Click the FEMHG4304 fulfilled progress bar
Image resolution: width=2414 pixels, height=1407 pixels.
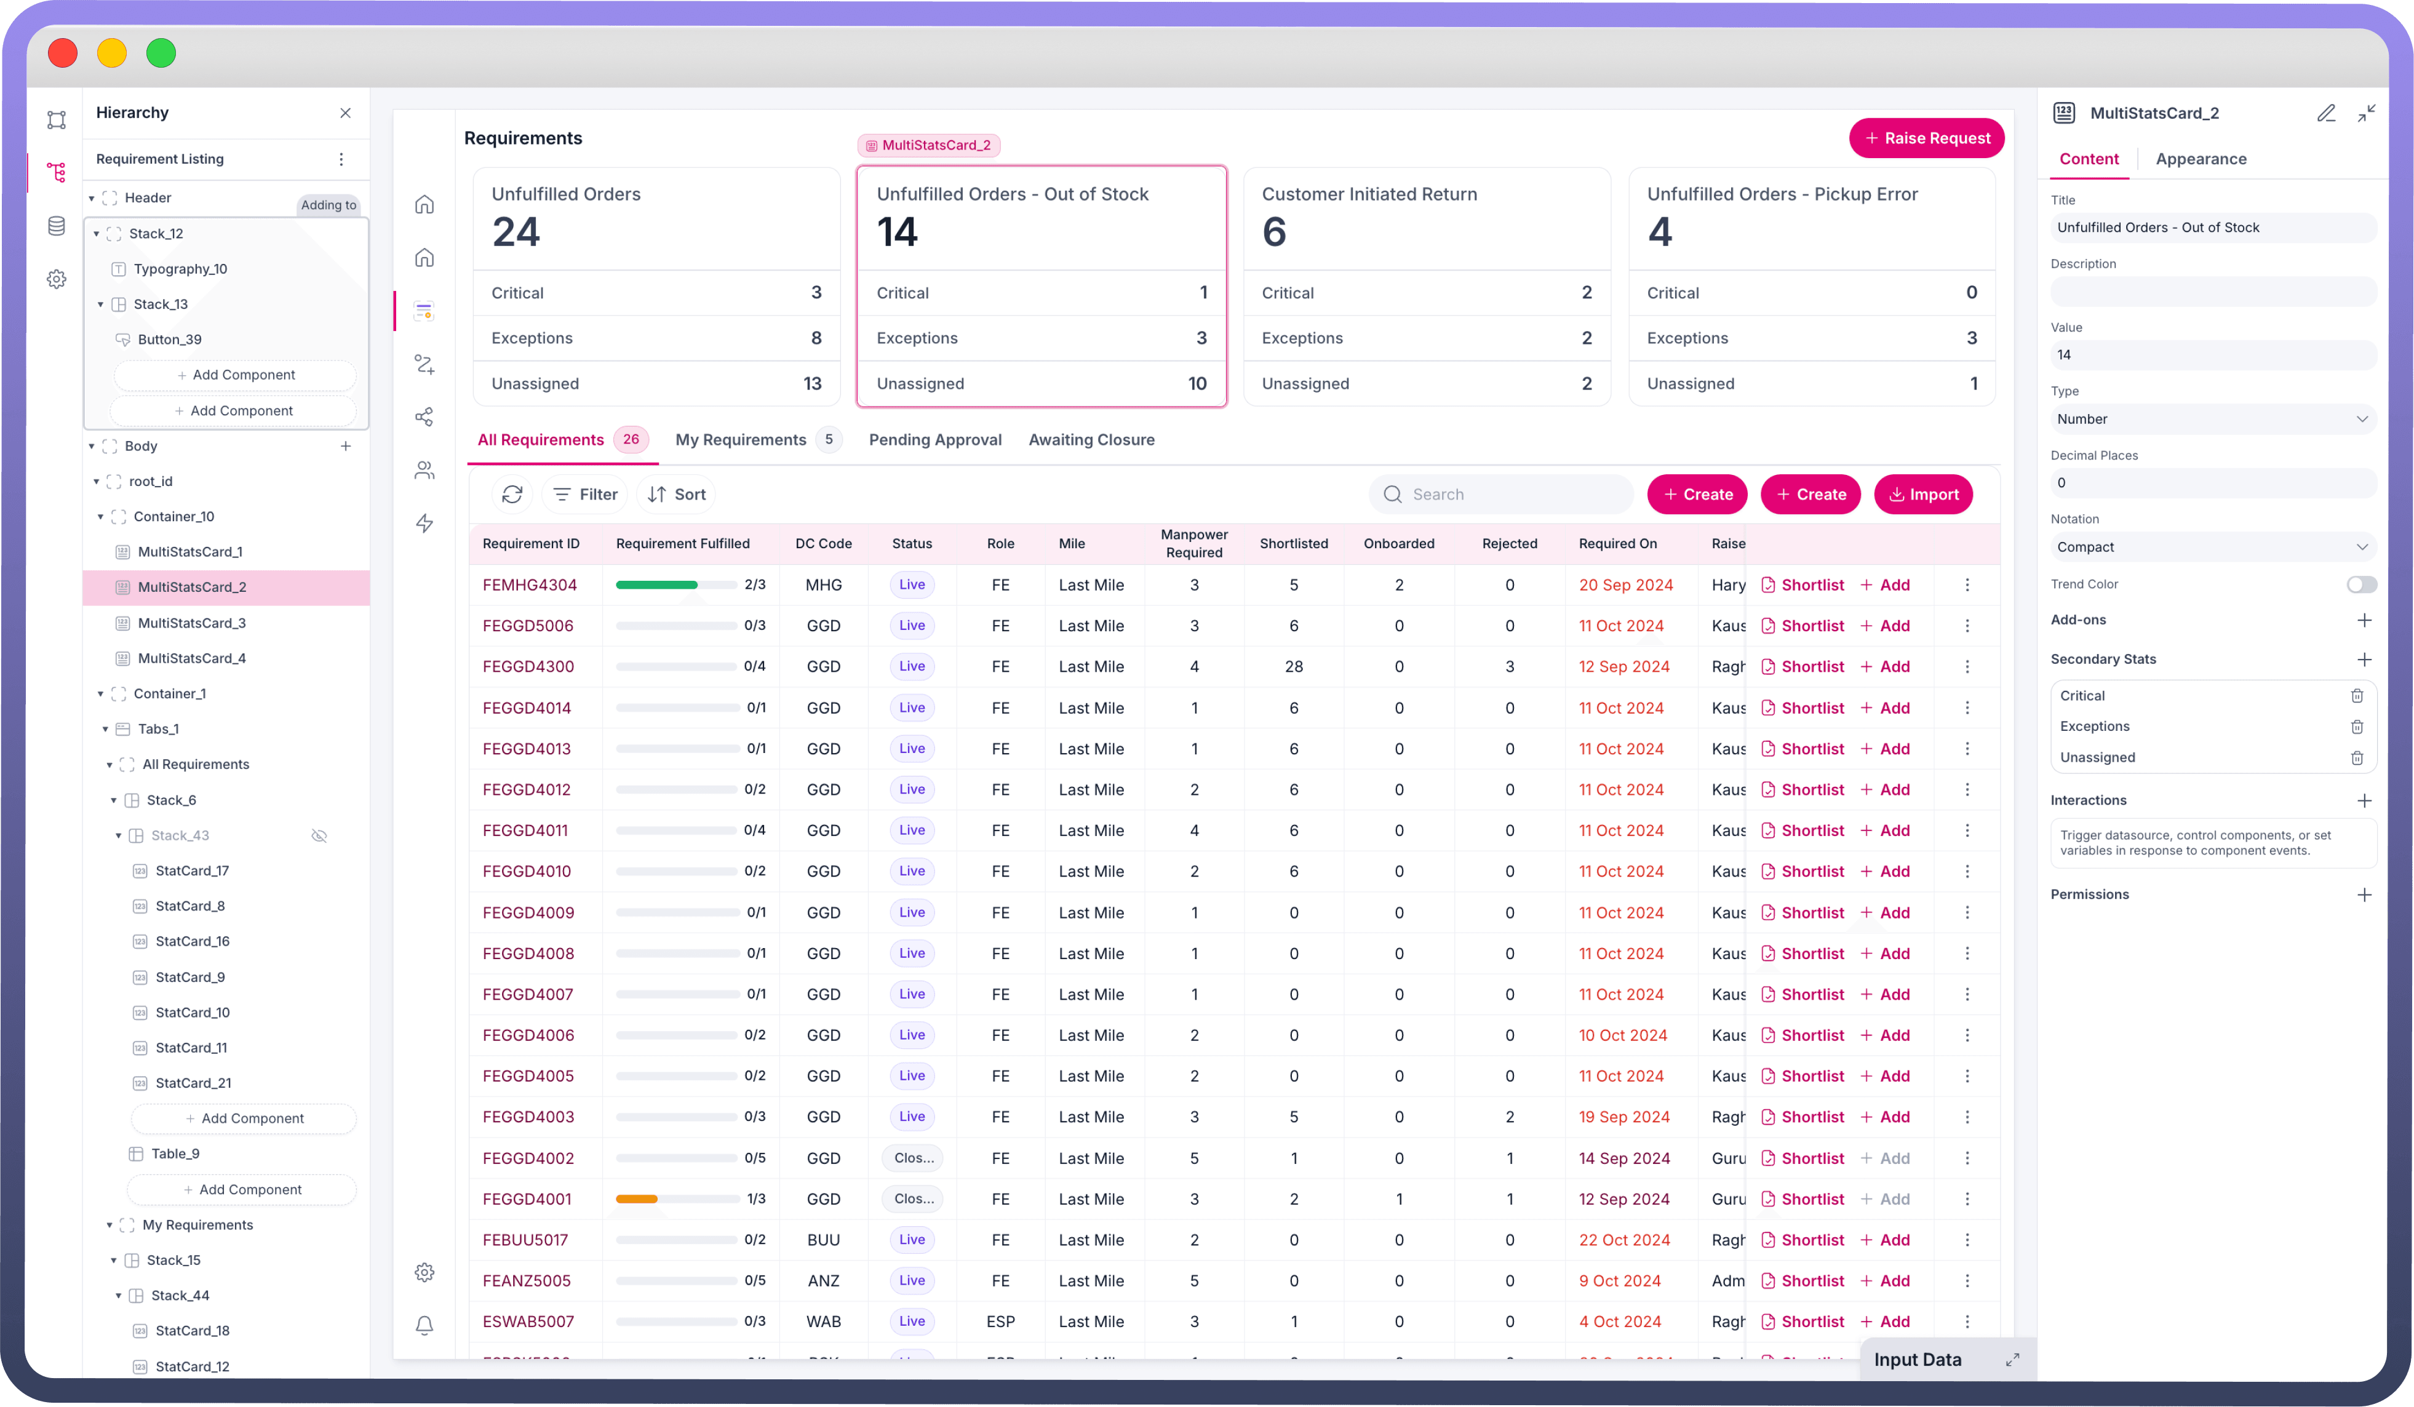tap(675, 584)
